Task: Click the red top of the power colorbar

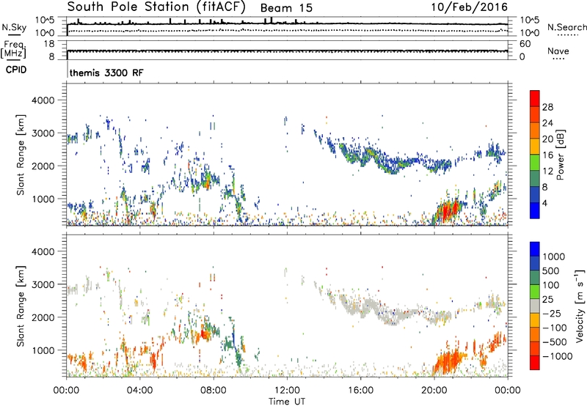Action: [x=535, y=98]
